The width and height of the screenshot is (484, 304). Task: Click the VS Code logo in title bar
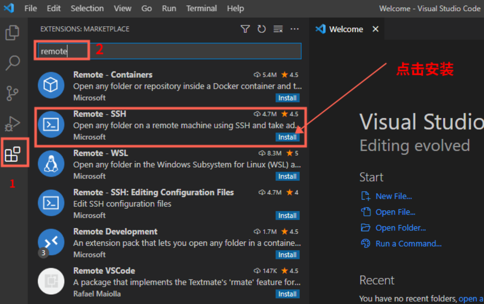9,8
